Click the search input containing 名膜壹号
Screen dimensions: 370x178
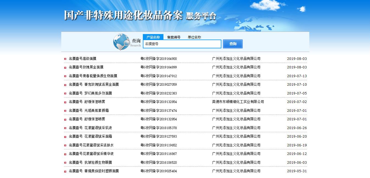click(182, 44)
